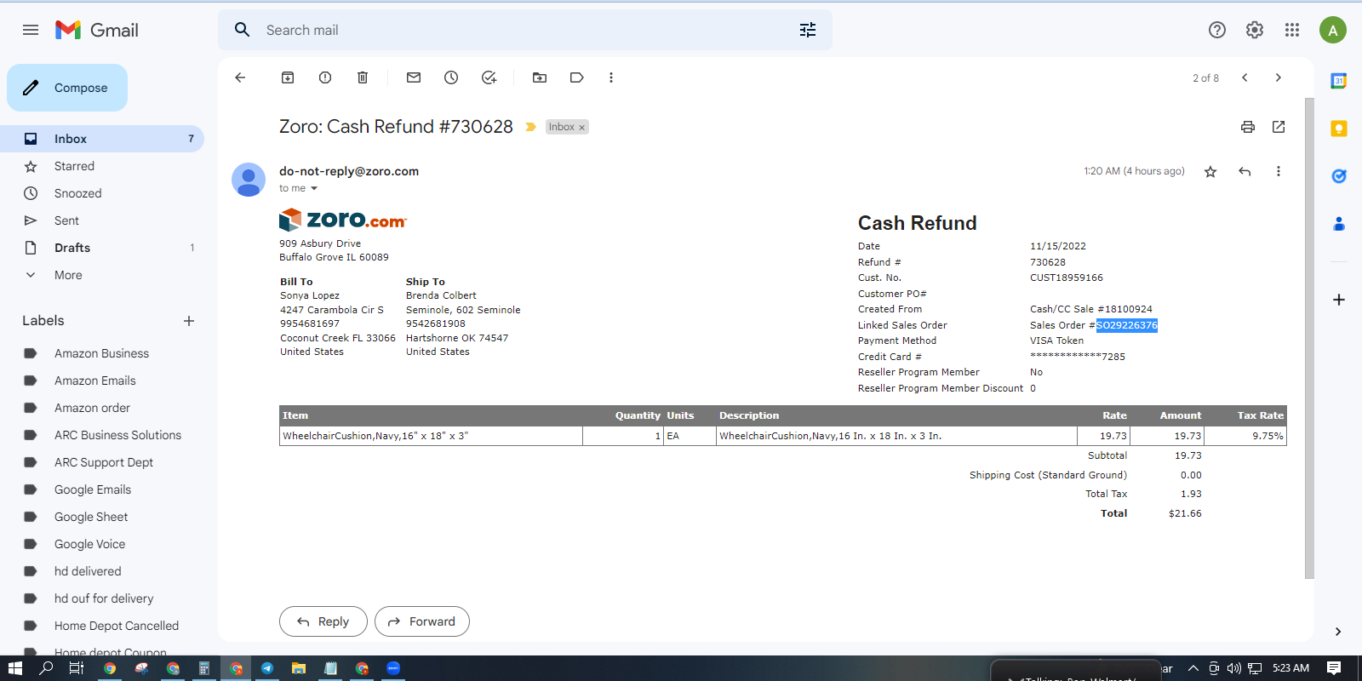Open Google Keep side panel
This screenshot has height=681, width=1362.
click(1339, 129)
